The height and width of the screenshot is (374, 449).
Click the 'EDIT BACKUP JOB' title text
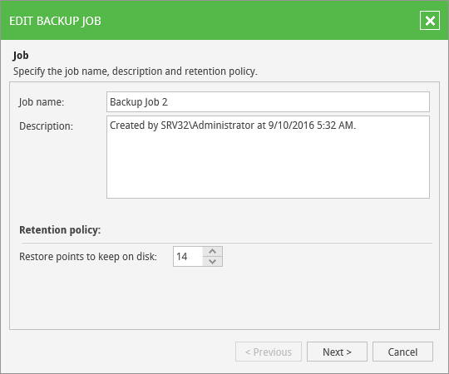pyautogui.click(x=55, y=21)
